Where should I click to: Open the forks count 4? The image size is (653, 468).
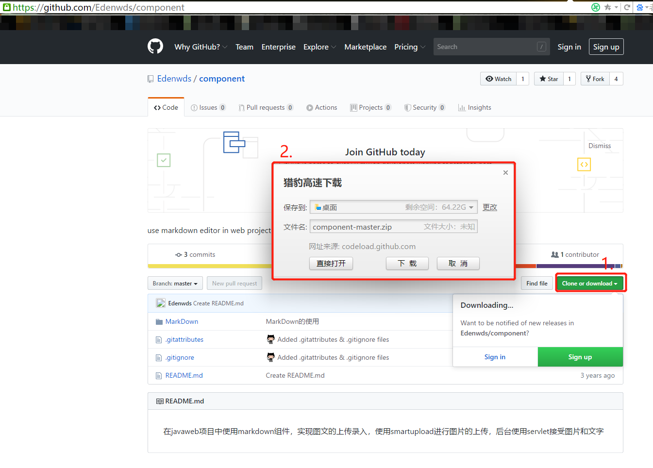pos(616,79)
